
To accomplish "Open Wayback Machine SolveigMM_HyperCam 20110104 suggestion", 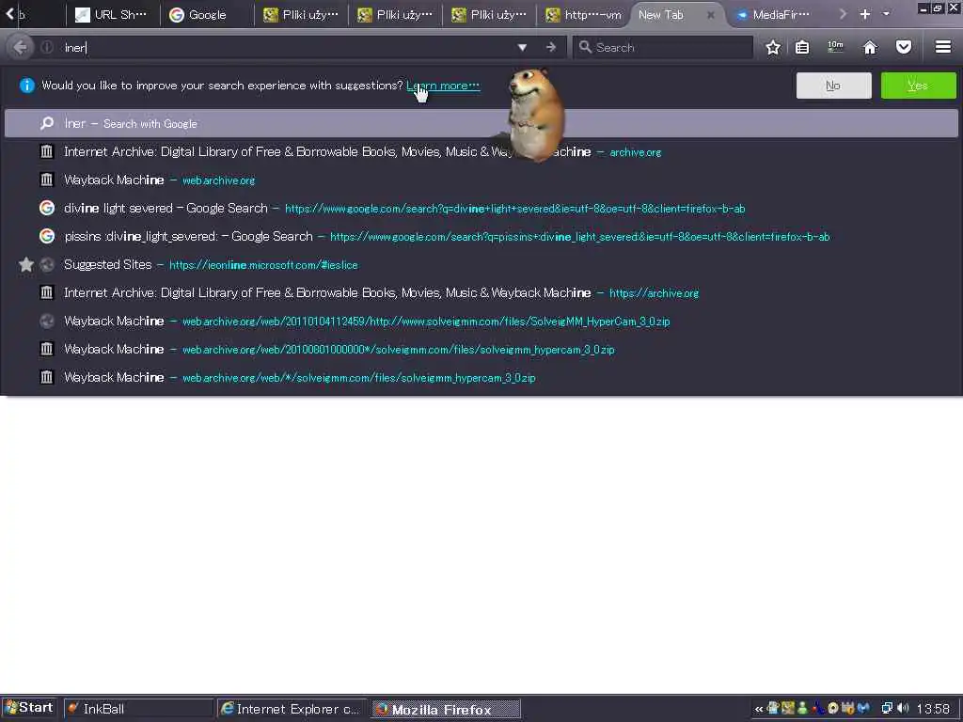I will pos(481,322).
